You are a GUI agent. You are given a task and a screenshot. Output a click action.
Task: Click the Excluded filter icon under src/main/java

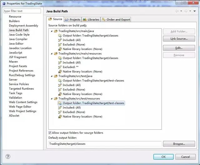(60, 45)
